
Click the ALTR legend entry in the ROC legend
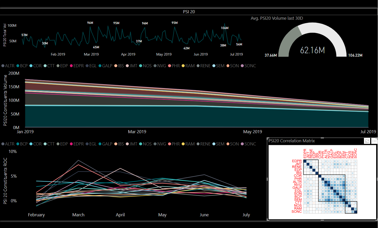(8, 144)
